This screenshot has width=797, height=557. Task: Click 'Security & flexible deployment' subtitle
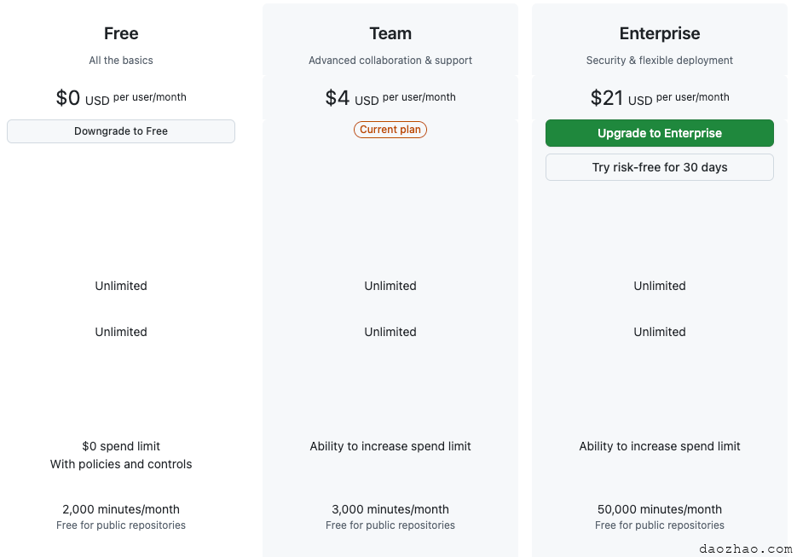click(x=659, y=61)
